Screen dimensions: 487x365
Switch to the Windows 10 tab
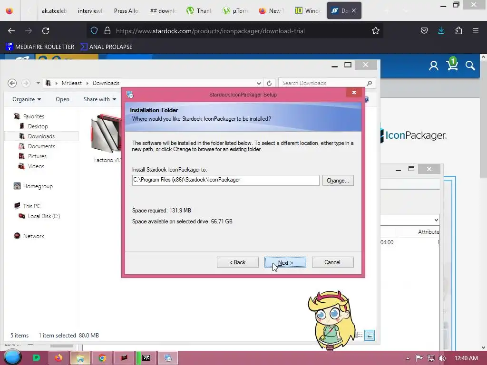pyautogui.click(x=308, y=11)
